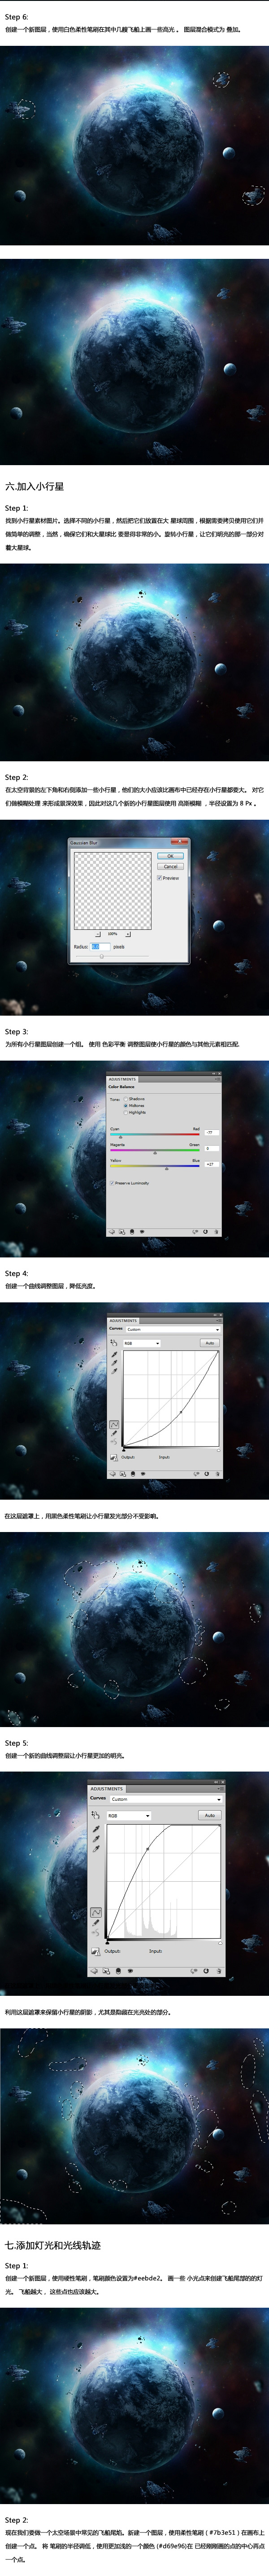Select the Highlights tone radio button

pos(126,1112)
